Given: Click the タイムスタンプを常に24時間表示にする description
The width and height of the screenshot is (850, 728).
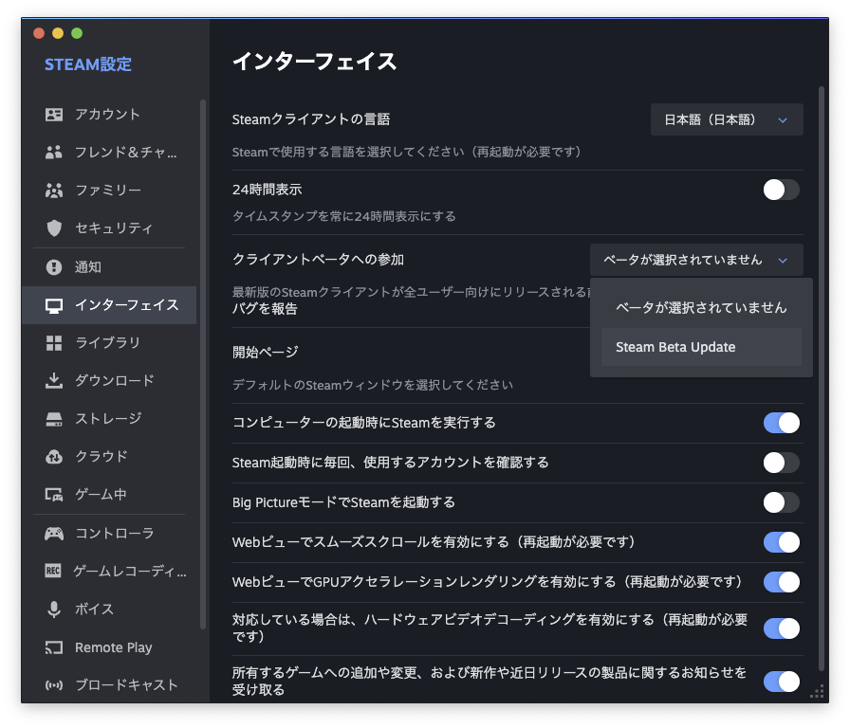Looking at the screenshot, I should click(x=343, y=216).
